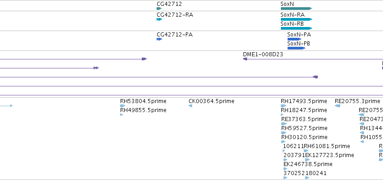
Task: Click the DME1-008D23 clone arrowhead
Action: coord(245,59)
